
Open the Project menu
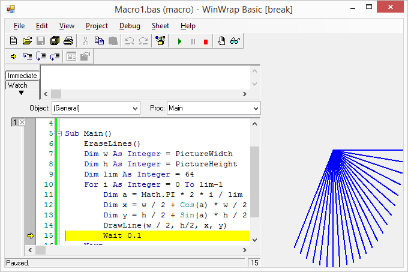point(97,26)
